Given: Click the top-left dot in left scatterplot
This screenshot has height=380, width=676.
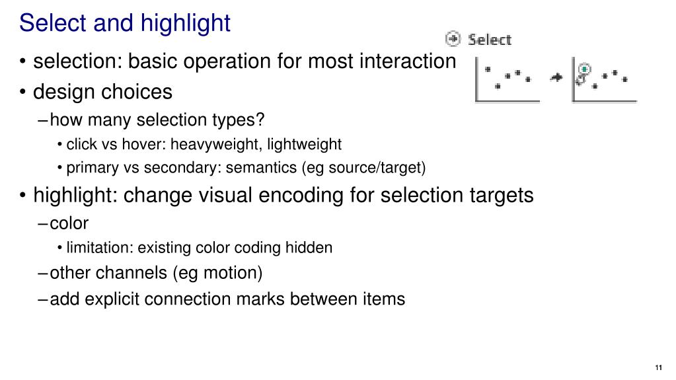Looking at the screenshot, I should click(488, 69).
